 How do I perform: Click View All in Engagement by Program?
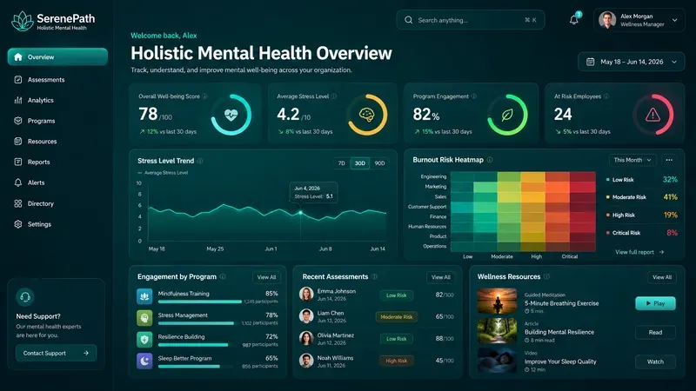pyautogui.click(x=266, y=277)
